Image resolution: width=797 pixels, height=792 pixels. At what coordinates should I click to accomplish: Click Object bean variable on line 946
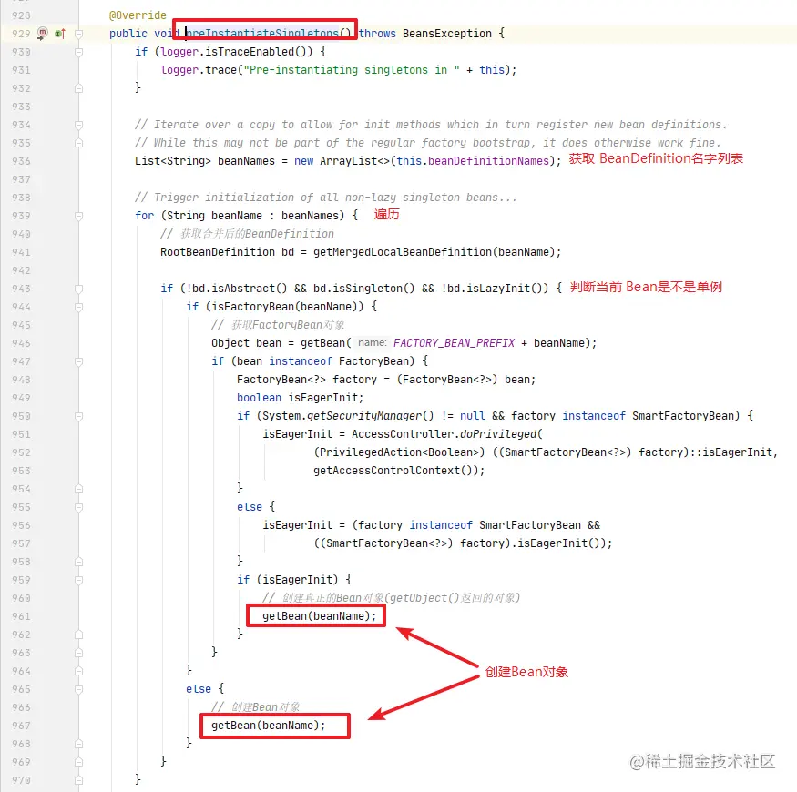[x=246, y=343]
